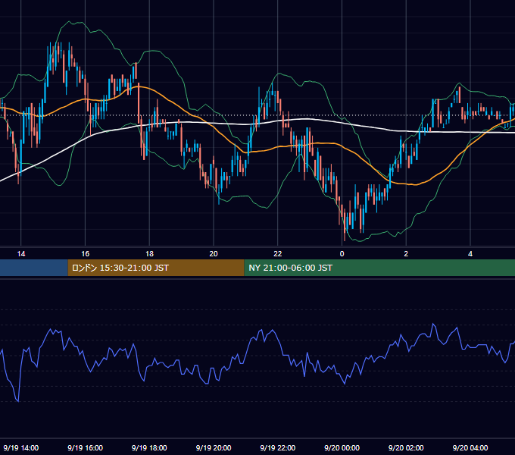
Task: Click the hour label 18 on price chart axis
Action: tap(149, 254)
